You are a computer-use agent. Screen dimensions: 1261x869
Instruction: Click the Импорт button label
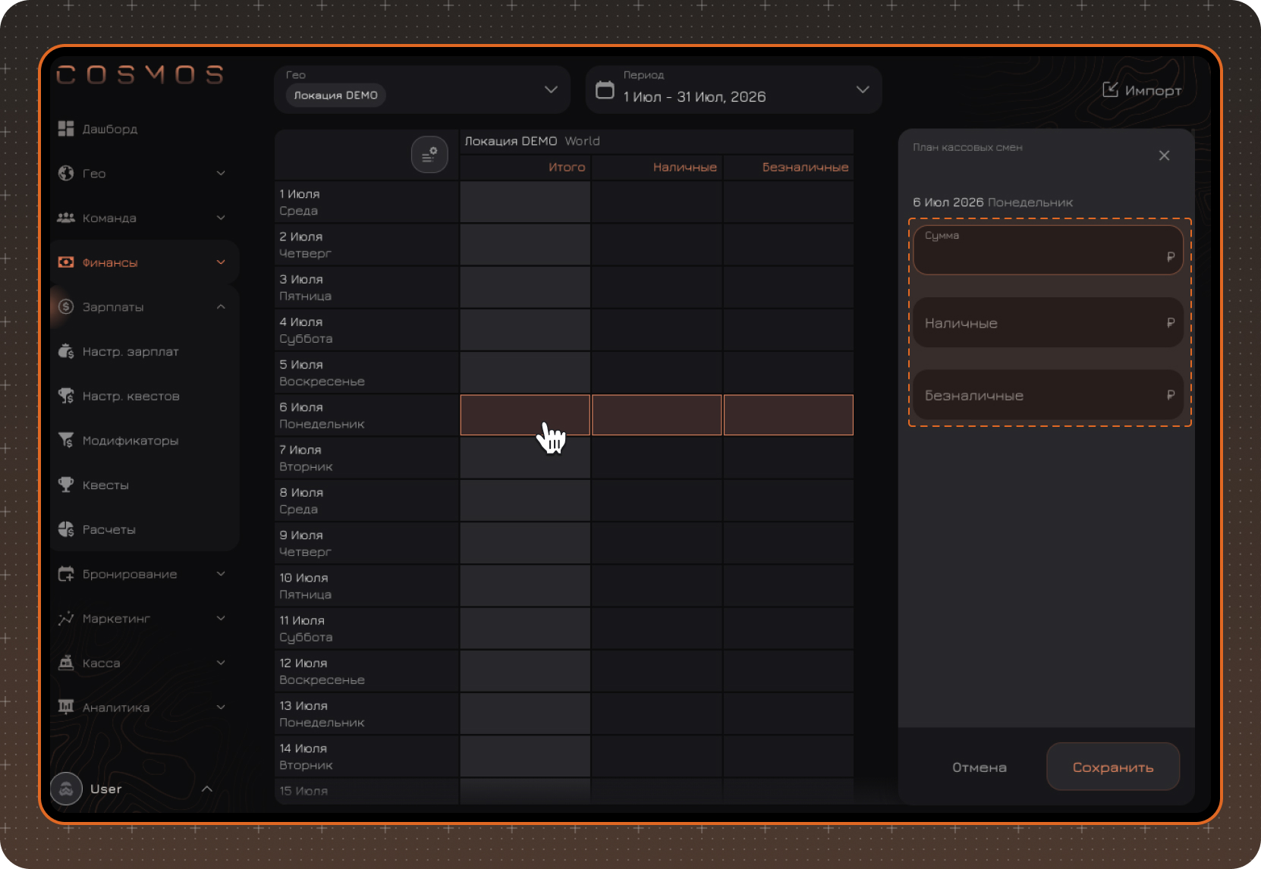1153,90
